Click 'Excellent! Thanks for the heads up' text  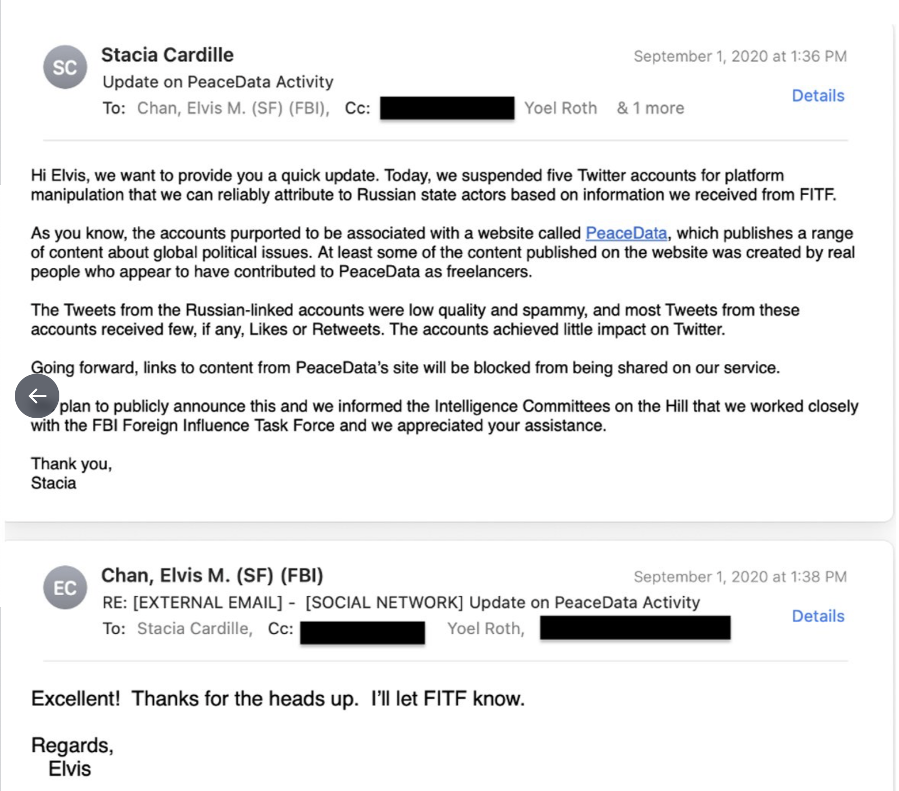[194, 699]
